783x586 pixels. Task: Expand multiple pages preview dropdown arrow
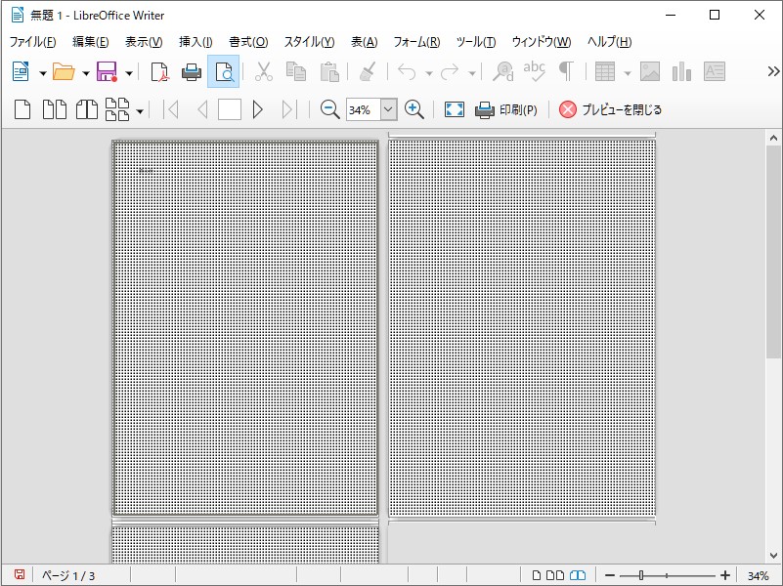point(140,111)
